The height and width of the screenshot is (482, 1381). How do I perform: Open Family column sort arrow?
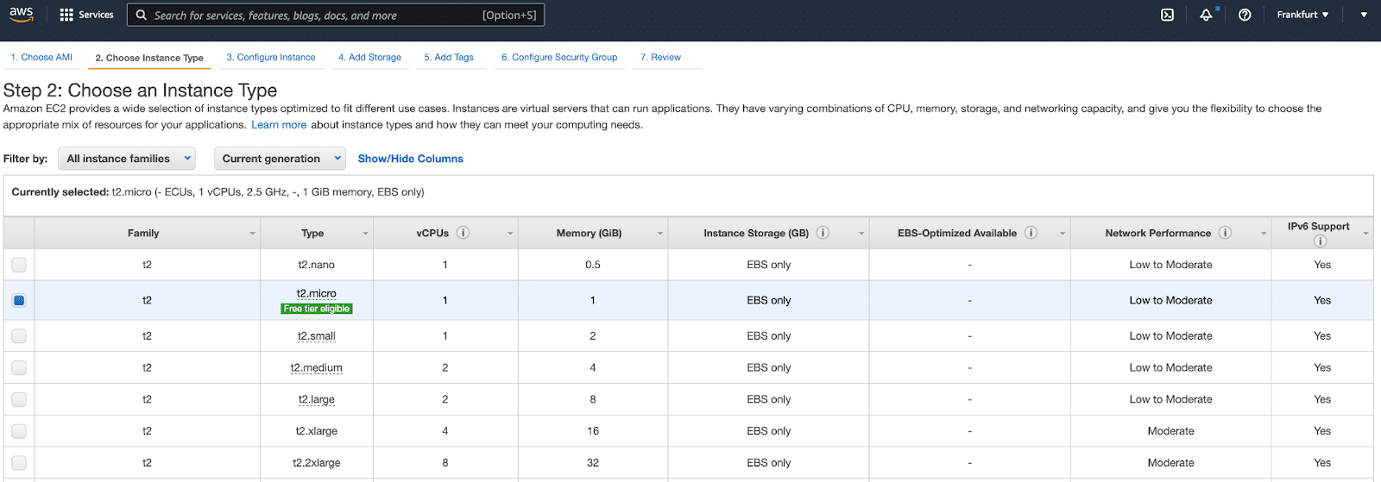pyautogui.click(x=253, y=234)
